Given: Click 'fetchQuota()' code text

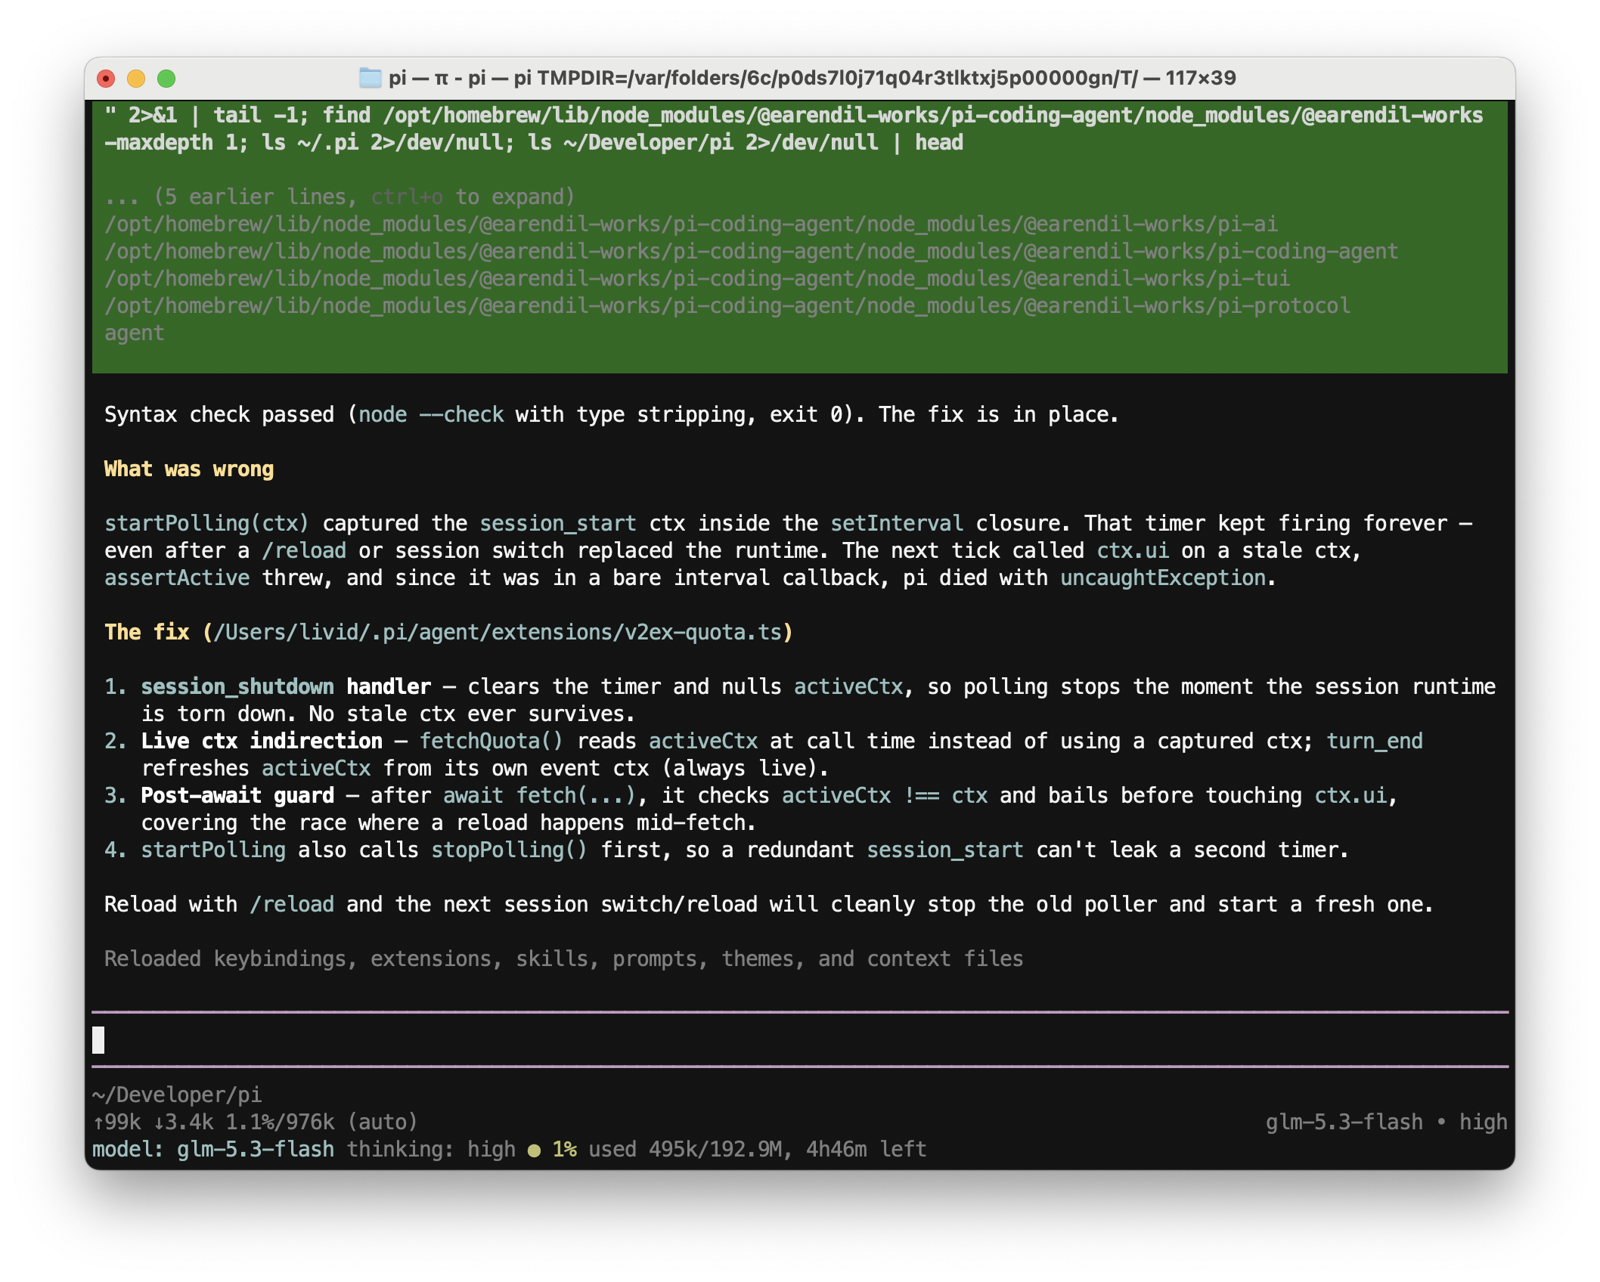Looking at the screenshot, I should (491, 741).
